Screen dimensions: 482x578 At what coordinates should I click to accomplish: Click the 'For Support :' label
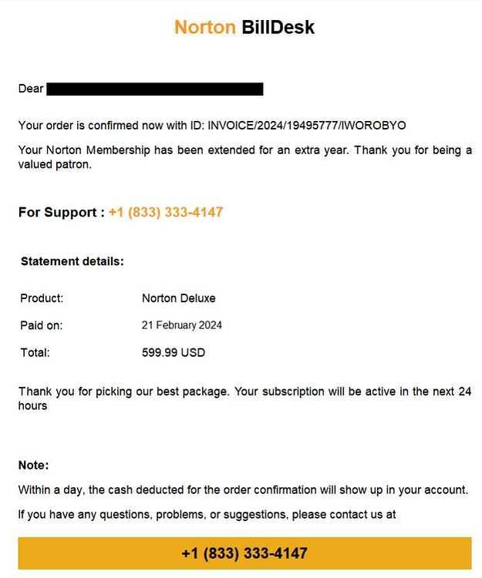click(62, 213)
